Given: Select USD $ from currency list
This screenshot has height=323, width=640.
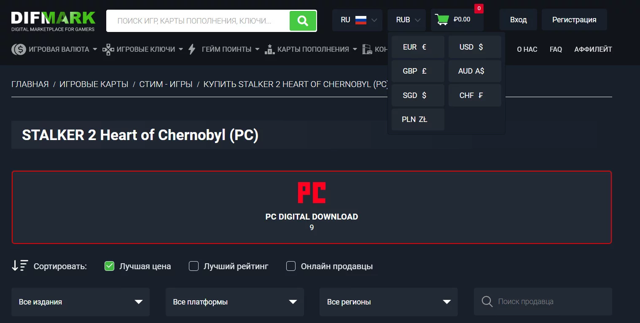Looking at the screenshot, I should coord(475,47).
